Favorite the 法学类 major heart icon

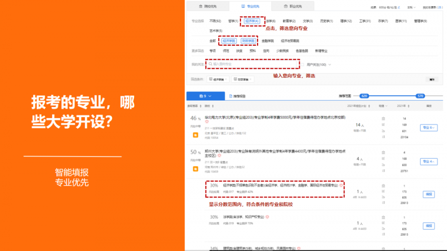[267, 217]
